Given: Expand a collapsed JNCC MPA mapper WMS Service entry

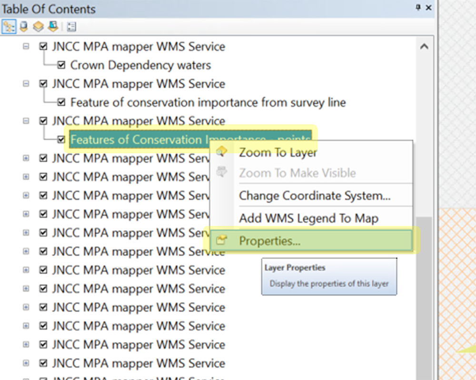Looking at the screenshot, I should pos(25,158).
